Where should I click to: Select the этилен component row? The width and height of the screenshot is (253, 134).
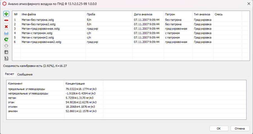coord(13,107)
